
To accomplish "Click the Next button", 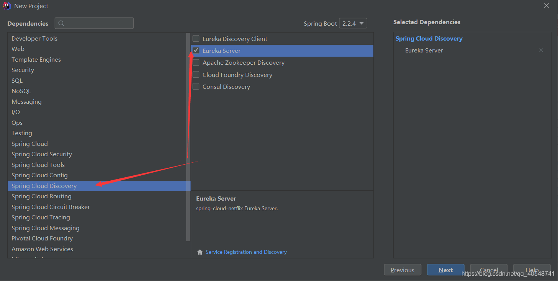I will point(446,270).
